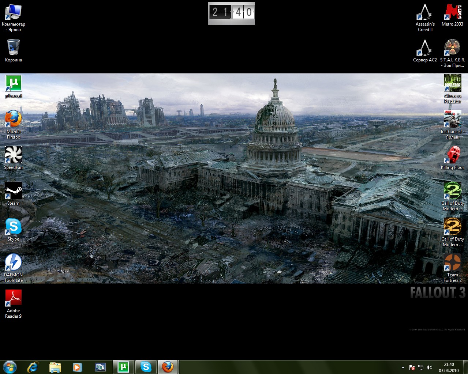
Task: Click the flip clock gadget showing 21 40
Action: 231,14
